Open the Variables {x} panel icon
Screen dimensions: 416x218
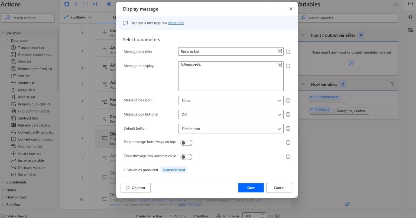[x=411, y=4]
